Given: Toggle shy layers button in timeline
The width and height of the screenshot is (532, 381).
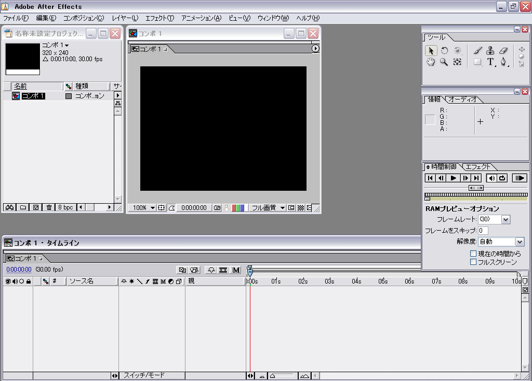Looking at the screenshot, I should (211, 270).
